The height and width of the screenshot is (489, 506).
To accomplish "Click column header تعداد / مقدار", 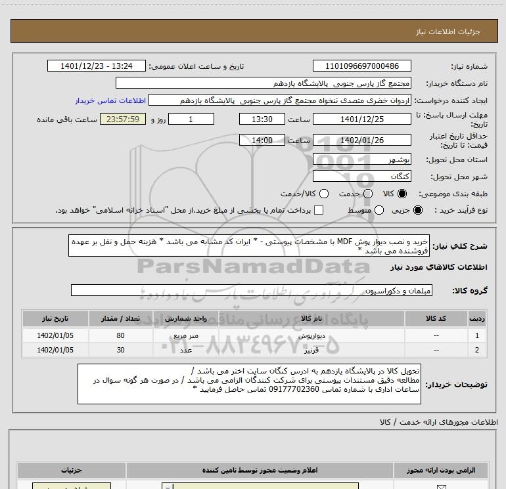I will click(x=120, y=318).
